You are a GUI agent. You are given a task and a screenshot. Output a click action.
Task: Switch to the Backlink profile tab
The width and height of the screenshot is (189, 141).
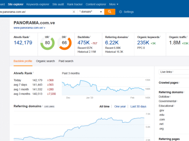[23, 61]
